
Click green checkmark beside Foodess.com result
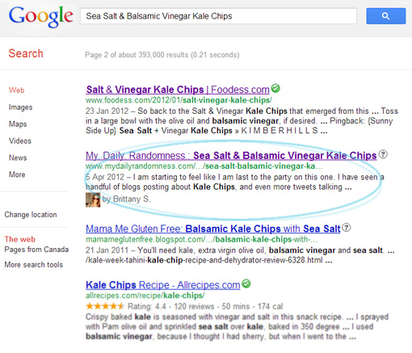[x=275, y=88]
